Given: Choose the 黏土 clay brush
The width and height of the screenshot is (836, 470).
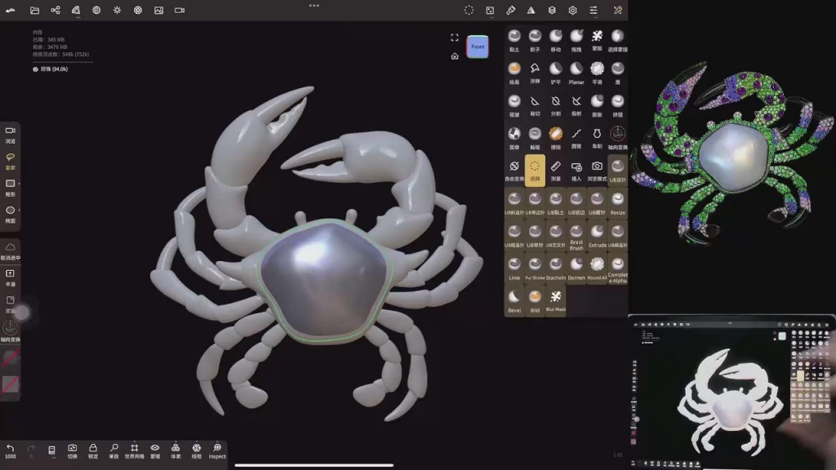Looking at the screenshot, I should (x=514, y=41).
